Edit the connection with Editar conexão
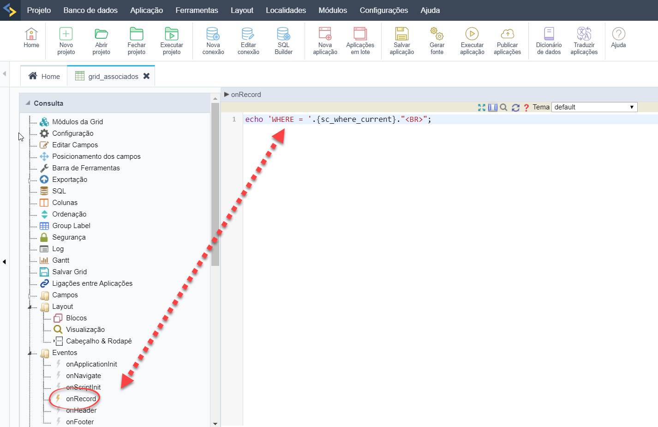Image resolution: width=658 pixels, height=427 pixels. tap(248, 41)
